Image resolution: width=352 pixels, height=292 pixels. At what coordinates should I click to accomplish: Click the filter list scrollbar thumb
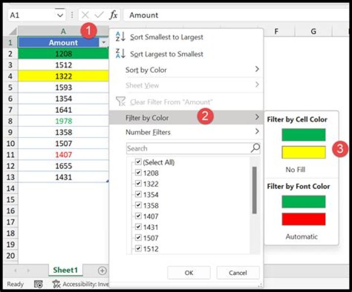[x=254, y=190]
